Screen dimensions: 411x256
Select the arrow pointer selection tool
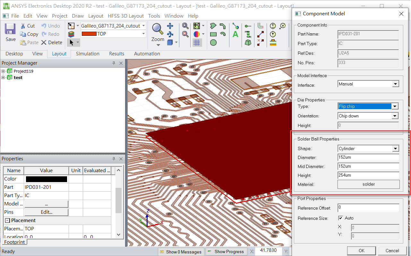71,42
